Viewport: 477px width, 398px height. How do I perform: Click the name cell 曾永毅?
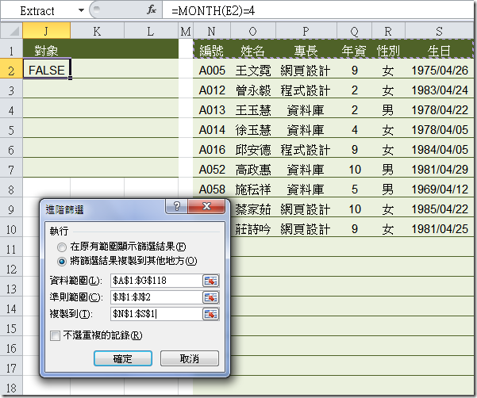click(x=253, y=90)
